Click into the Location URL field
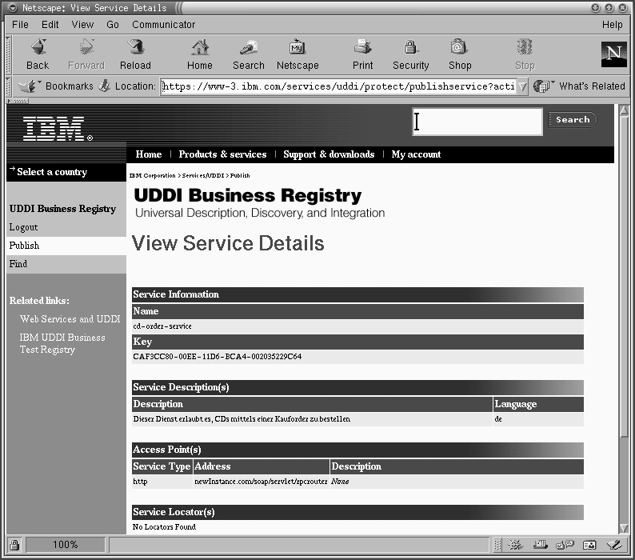 [x=338, y=86]
